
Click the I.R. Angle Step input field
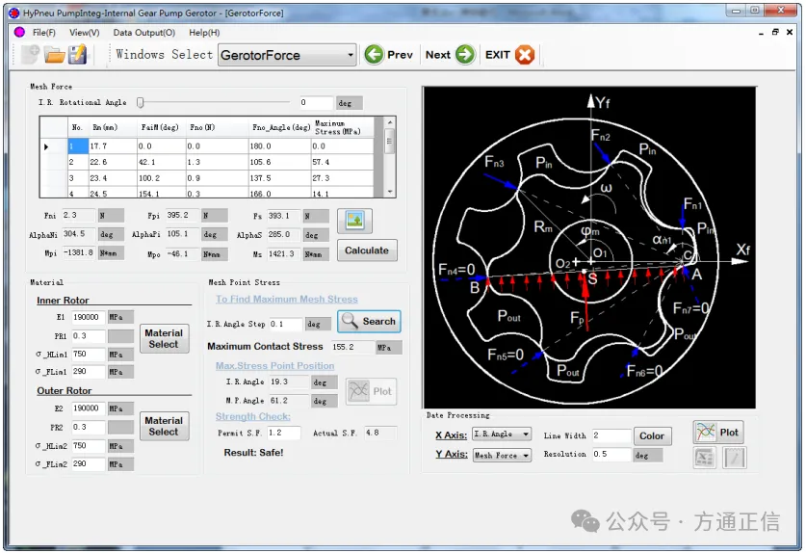[285, 324]
